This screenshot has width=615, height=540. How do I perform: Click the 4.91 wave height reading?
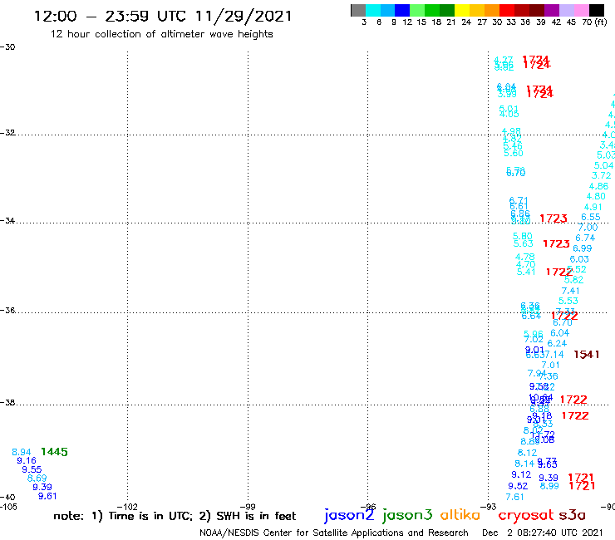point(593,207)
